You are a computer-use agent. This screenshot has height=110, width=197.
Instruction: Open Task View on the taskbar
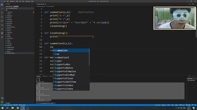pos(7,108)
